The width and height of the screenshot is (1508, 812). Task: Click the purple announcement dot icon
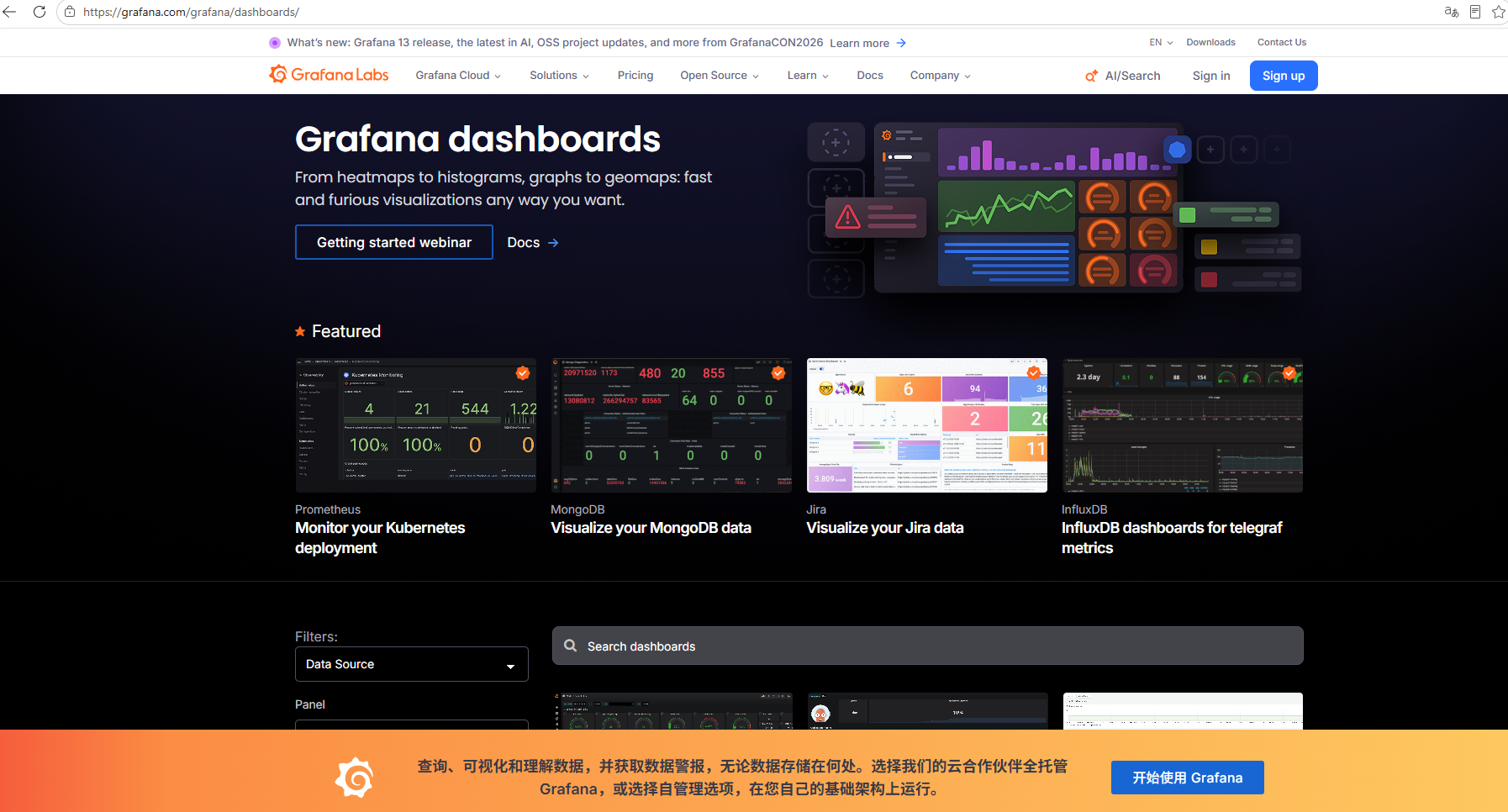(275, 43)
